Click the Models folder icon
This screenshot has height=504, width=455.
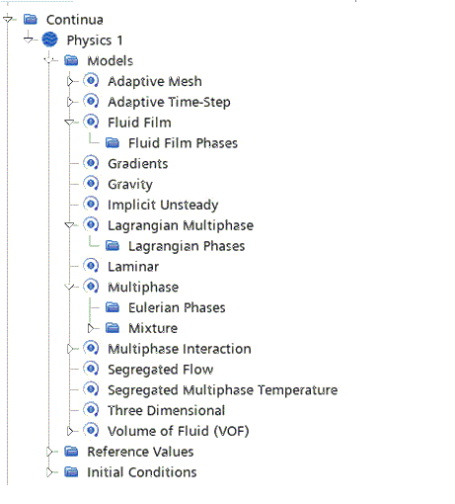tap(71, 60)
